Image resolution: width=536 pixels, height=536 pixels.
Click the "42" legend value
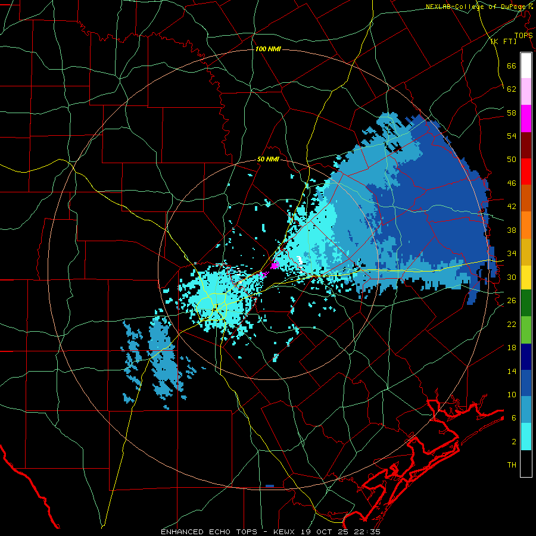coord(512,207)
